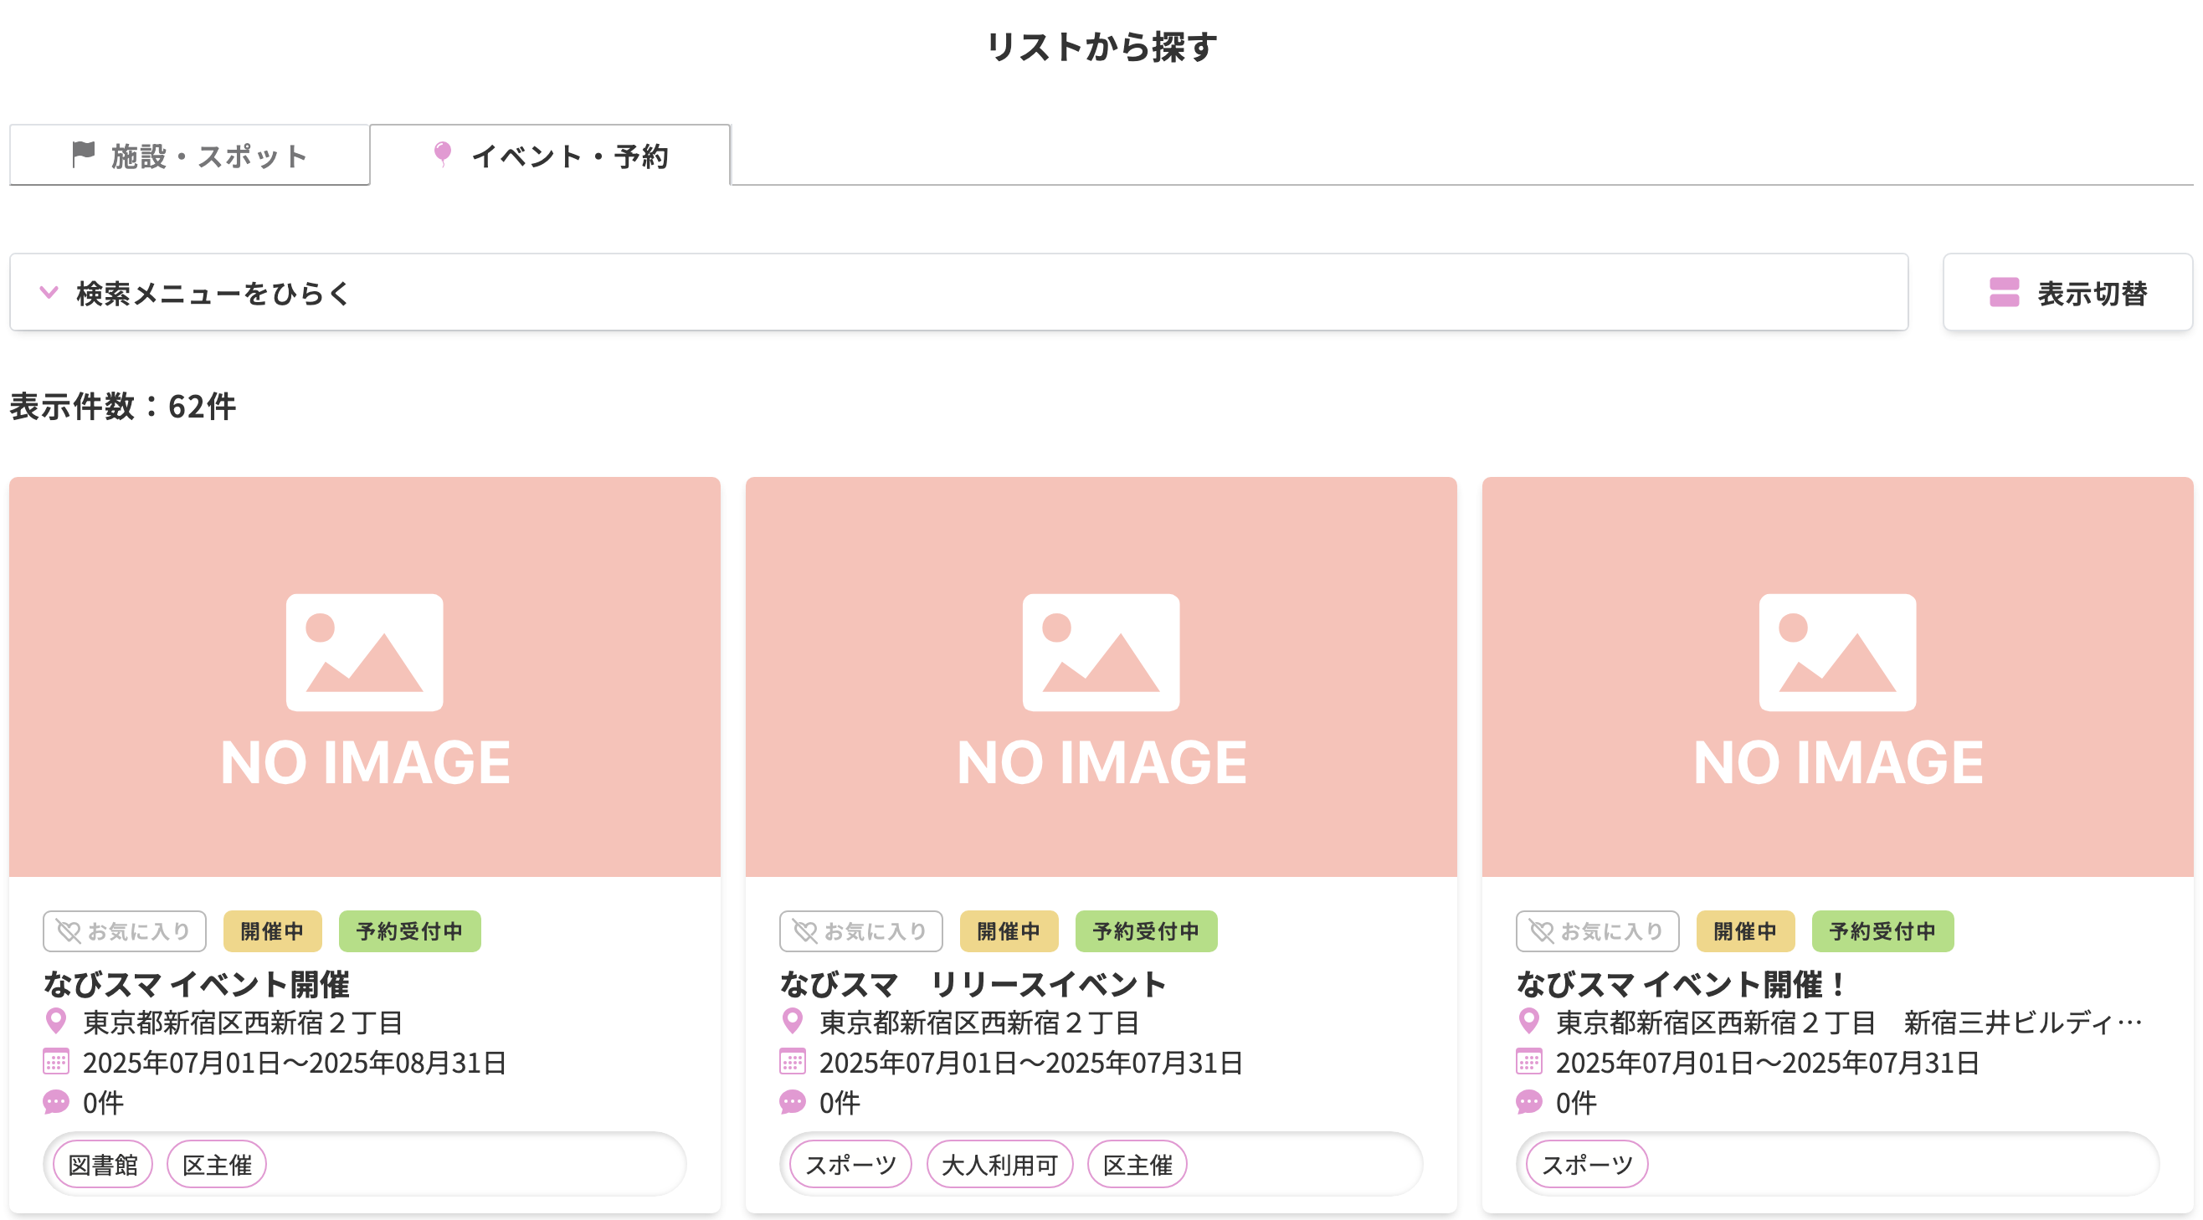Click the calendar icon on なびスマ イベント開催 card
The width and height of the screenshot is (2203, 1220).
tap(56, 1063)
